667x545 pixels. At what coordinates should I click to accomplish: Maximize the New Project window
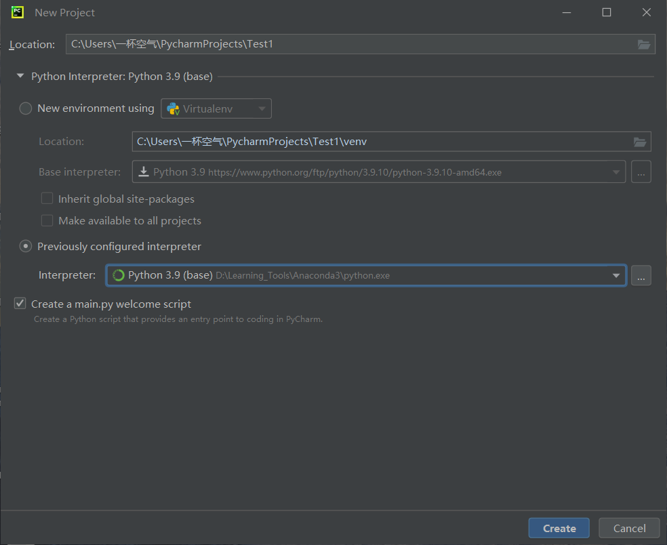pos(607,13)
